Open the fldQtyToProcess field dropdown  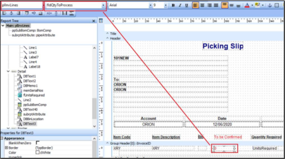[103, 5]
